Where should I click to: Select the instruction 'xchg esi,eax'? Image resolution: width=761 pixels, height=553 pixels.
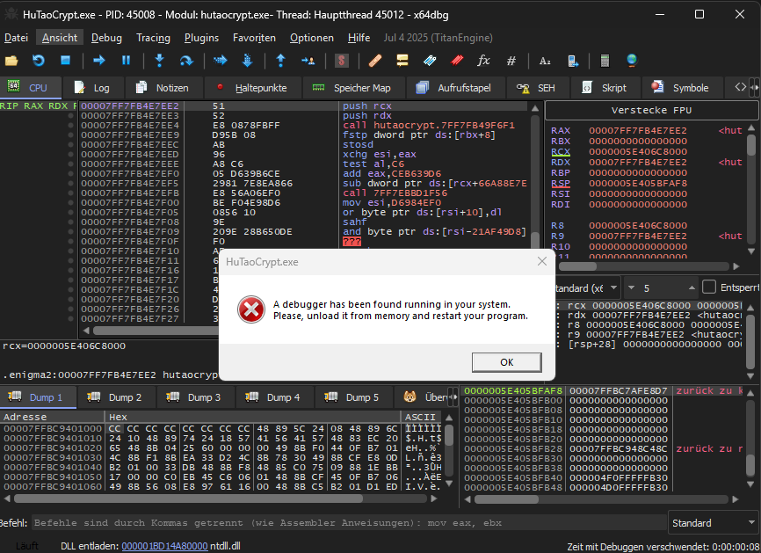click(379, 154)
